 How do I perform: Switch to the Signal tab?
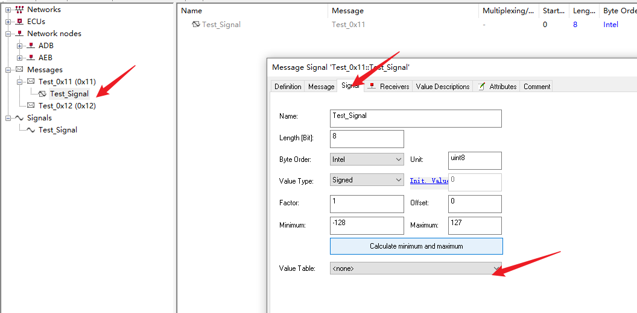coord(350,85)
